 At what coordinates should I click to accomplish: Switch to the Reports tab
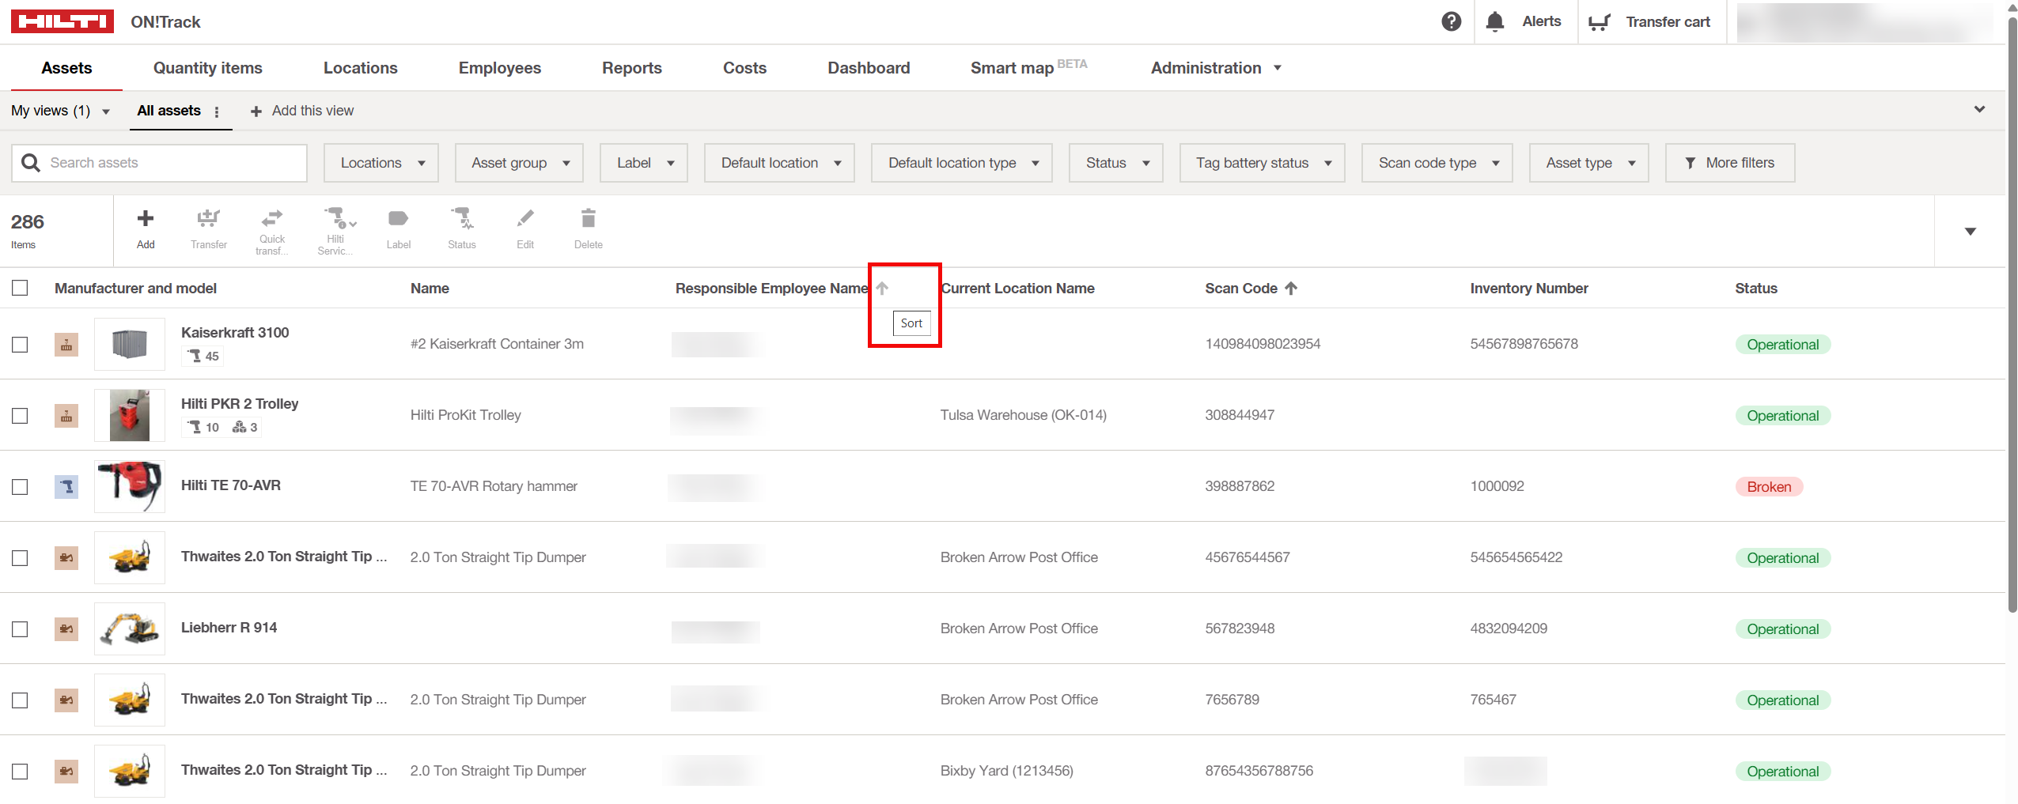632,68
